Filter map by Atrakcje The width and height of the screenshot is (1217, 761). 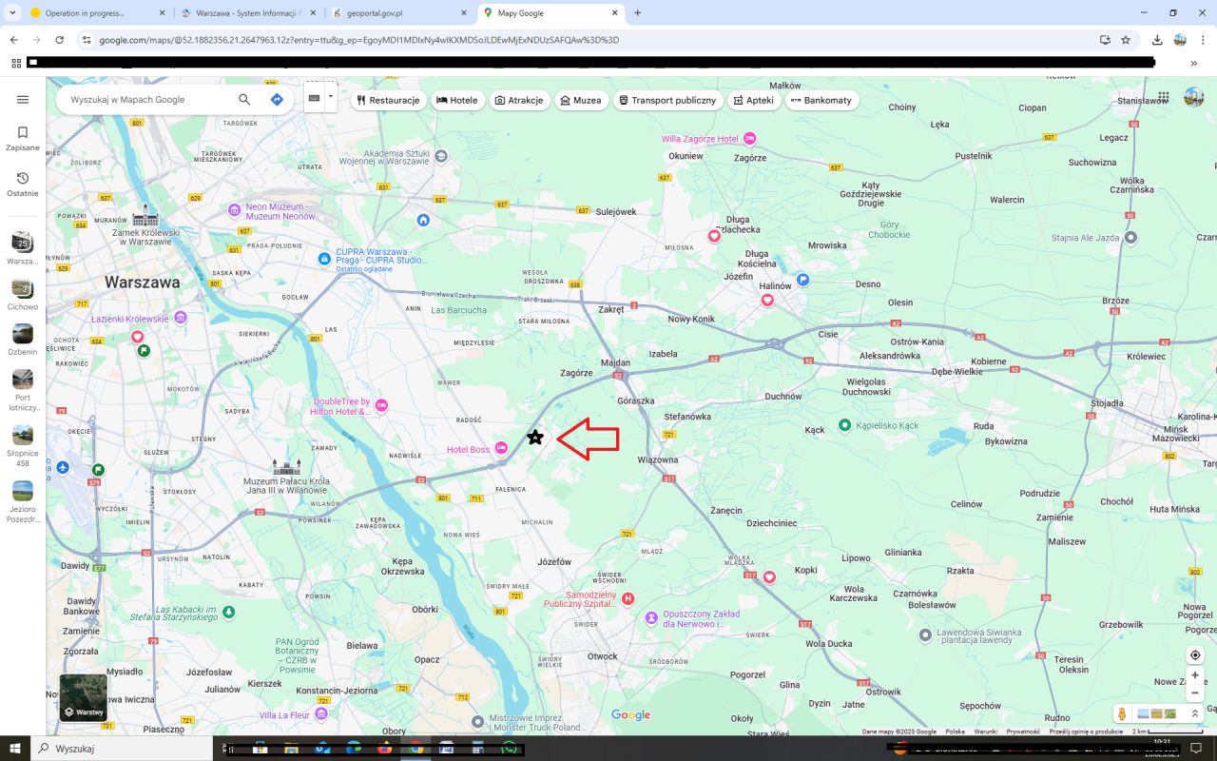pyautogui.click(x=518, y=100)
